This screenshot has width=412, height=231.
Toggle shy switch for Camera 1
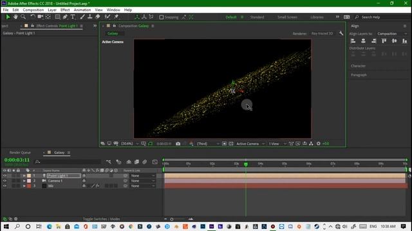[84, 181]
